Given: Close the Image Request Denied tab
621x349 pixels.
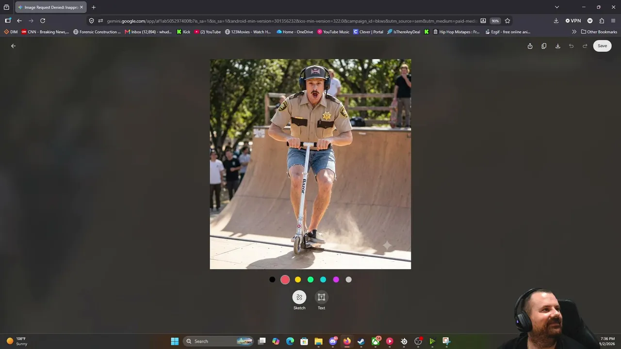Looking at the screenshot, I should (82, 7).
